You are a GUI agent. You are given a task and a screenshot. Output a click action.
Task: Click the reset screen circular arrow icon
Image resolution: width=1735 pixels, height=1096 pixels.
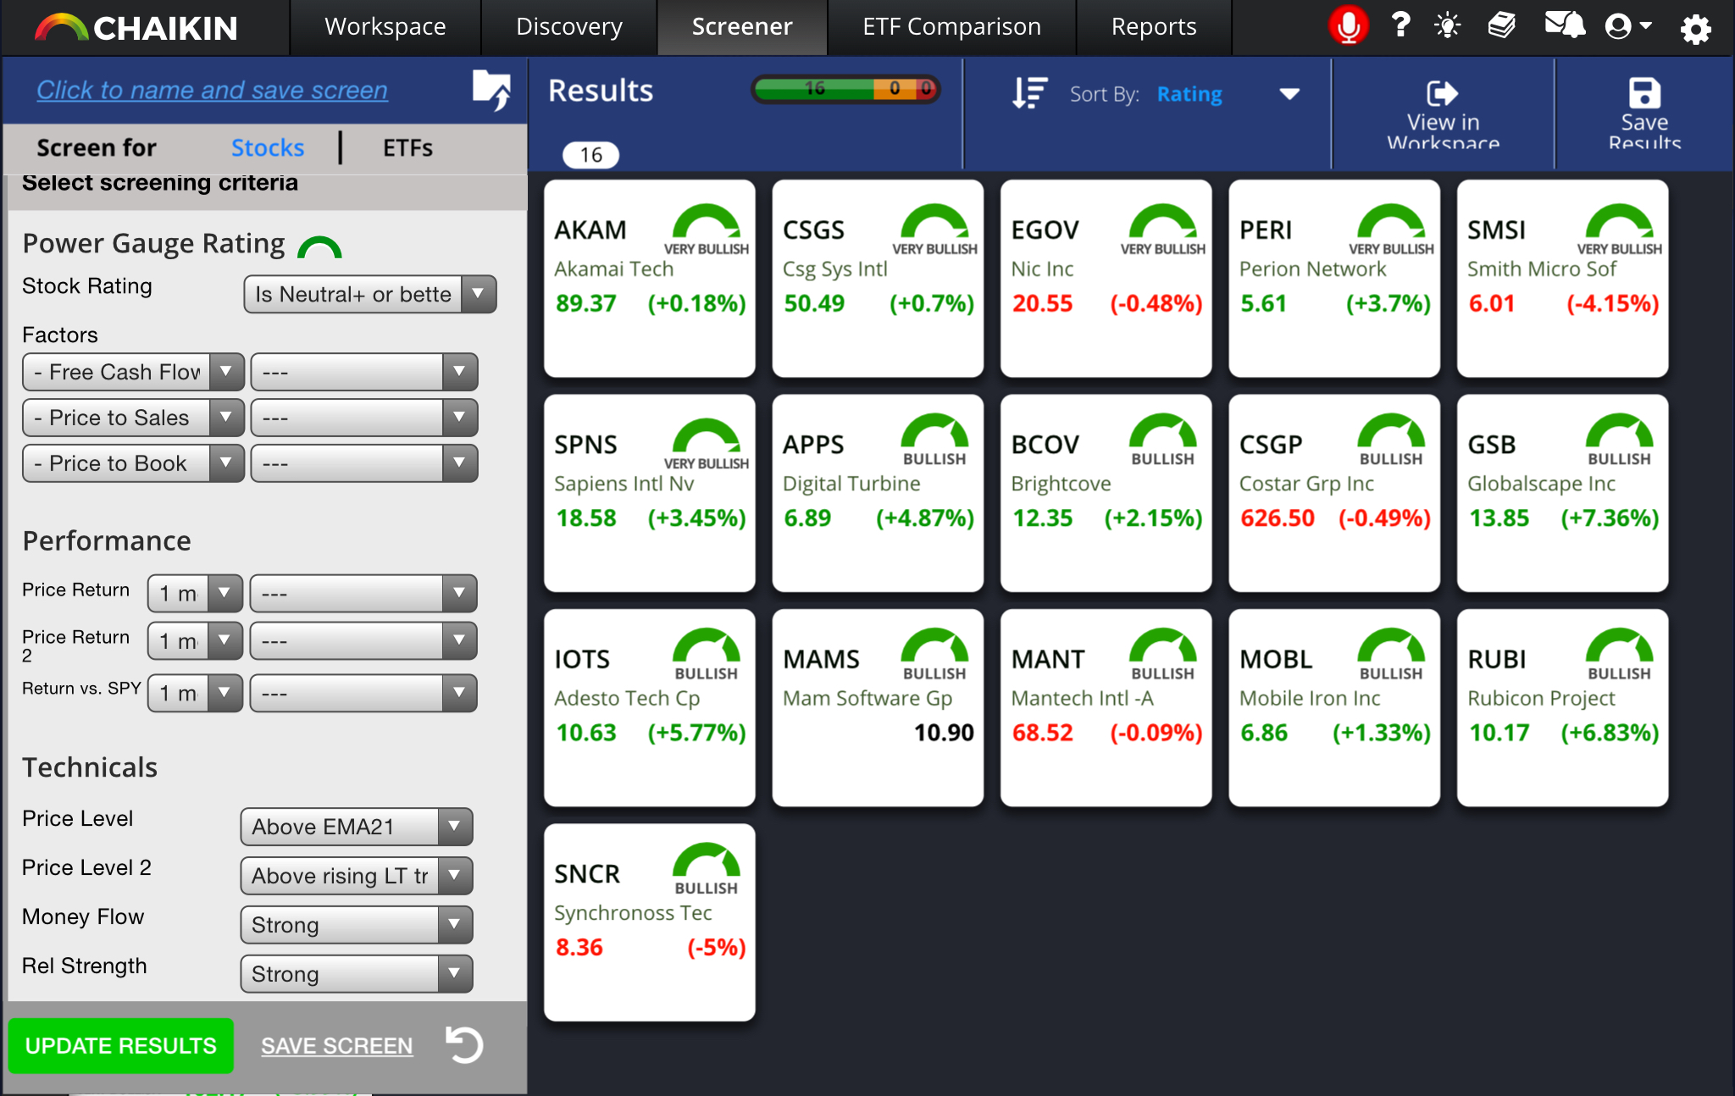[465, 1044]
